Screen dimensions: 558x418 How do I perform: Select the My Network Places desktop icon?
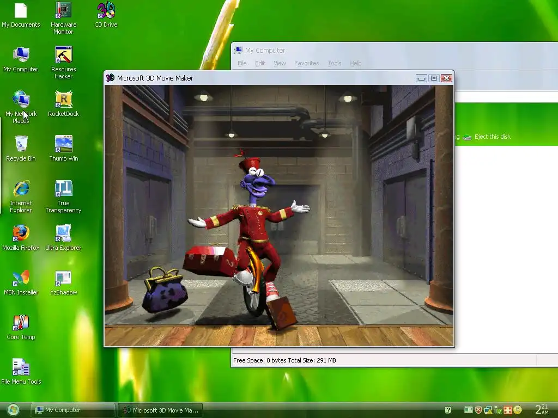[21, 107]
